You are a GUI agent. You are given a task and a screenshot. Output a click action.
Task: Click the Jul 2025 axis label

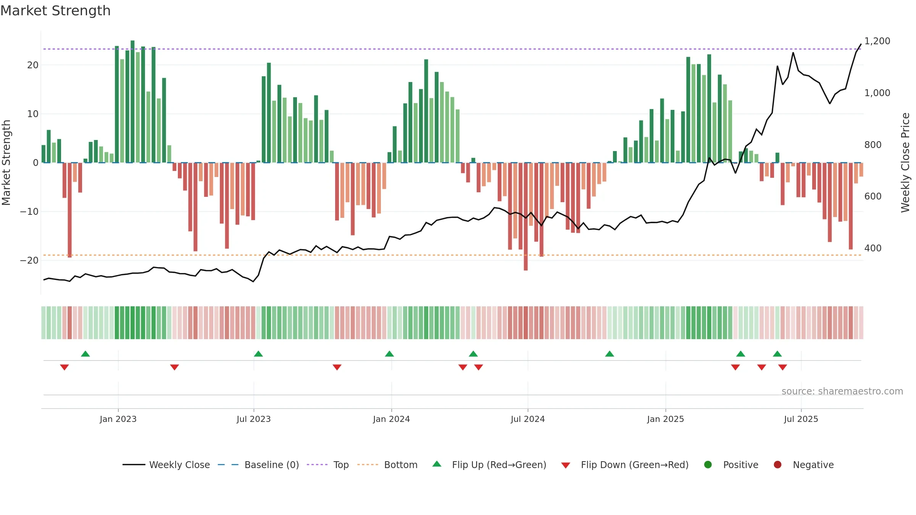[801, 419]
